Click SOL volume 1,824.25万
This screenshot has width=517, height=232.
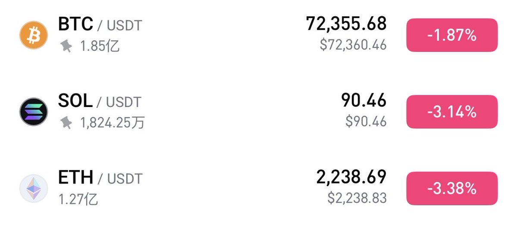[x=112, y=123]
